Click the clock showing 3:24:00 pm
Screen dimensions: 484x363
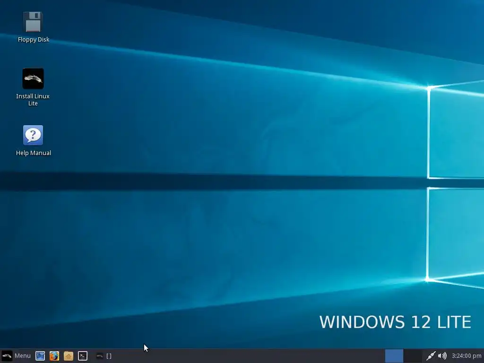click(467, 356)
